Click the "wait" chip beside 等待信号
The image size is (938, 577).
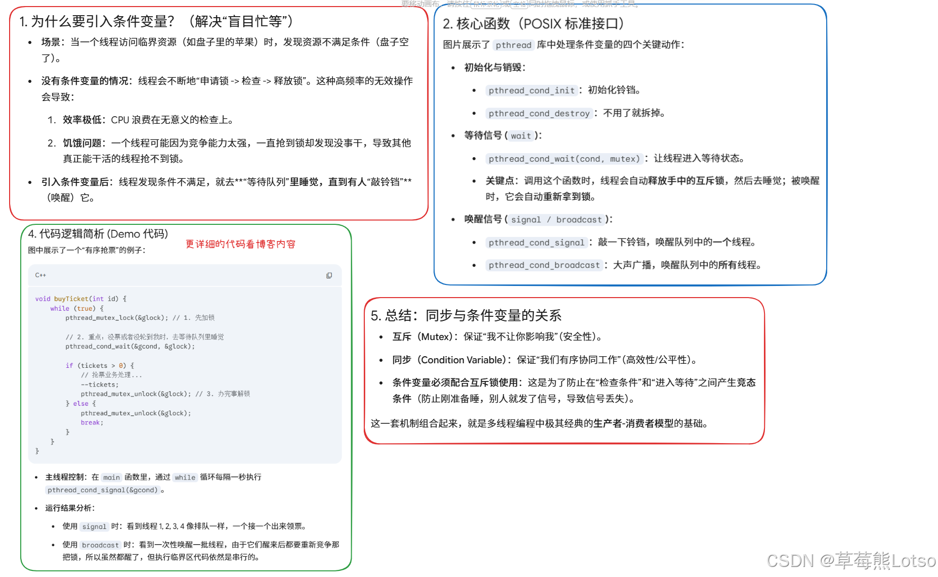pos(521,136)
